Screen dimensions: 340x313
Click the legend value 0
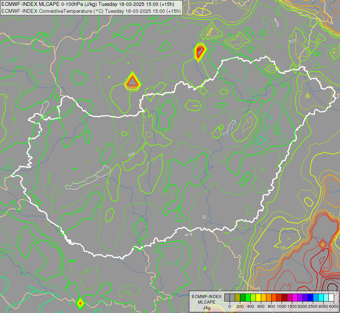coord(230,306)
